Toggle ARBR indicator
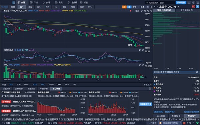The height and width of the screenshot is (125, 200). pyautogui.click(x=51, y=85)
